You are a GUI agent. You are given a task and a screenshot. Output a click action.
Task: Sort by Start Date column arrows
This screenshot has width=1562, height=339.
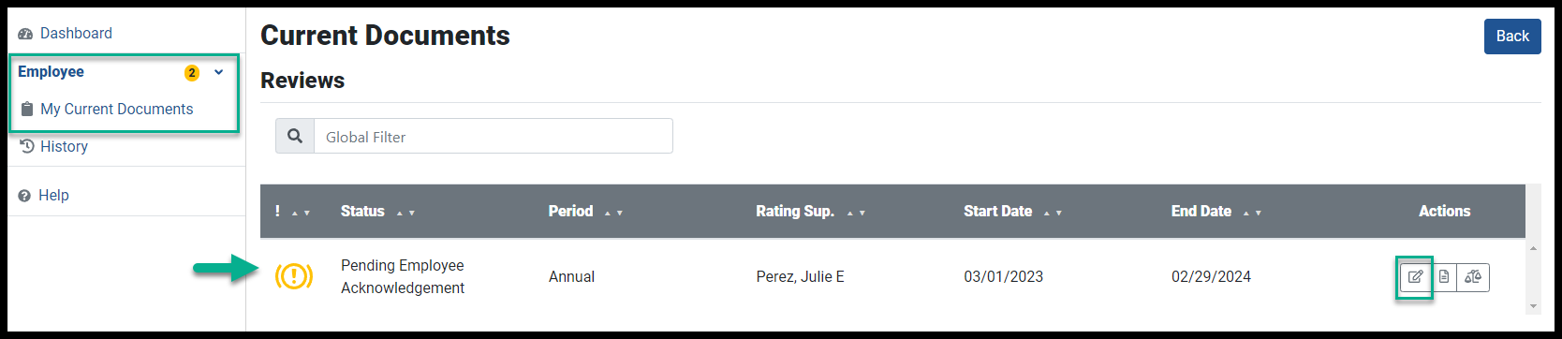point(1053,213)
